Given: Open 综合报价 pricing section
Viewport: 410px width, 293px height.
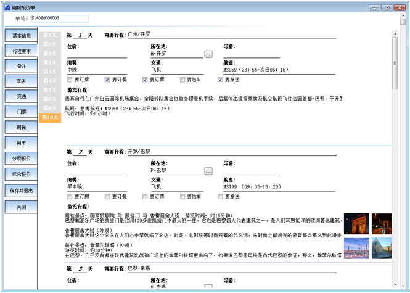Looking at the screenshot, I should [21, 174].
